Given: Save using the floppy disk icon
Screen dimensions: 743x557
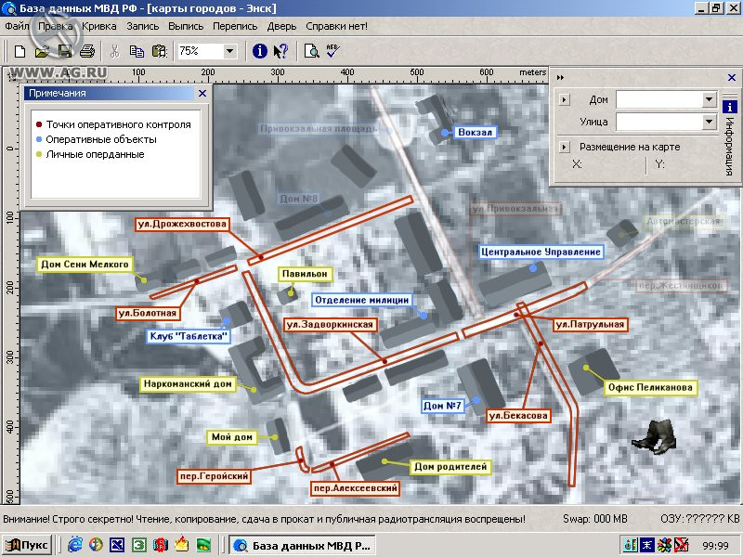Looking at the screenshot, I should [x=65, y=51].
